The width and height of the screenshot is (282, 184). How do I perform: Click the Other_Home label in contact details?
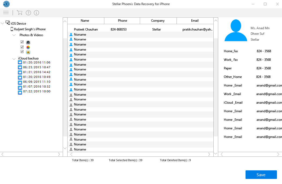pos(233,77)
